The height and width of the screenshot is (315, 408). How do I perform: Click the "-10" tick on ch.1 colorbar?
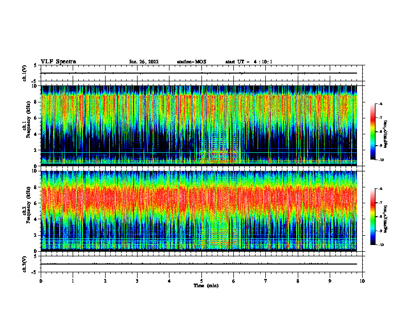[x=381, y=160]
